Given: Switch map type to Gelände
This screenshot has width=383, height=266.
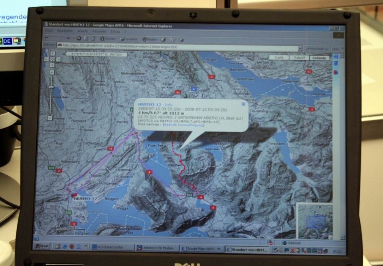Looking at the screenshot, I should [x=319, y=58].
